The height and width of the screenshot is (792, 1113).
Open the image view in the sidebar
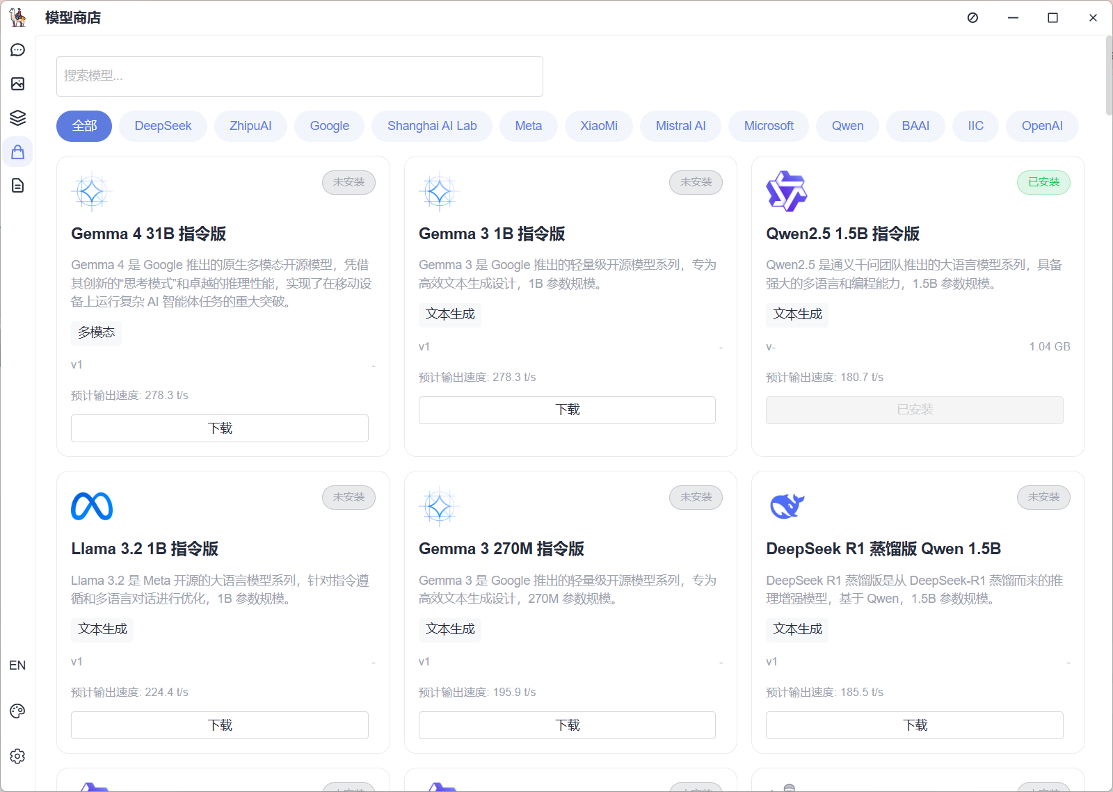click(17, 84)
